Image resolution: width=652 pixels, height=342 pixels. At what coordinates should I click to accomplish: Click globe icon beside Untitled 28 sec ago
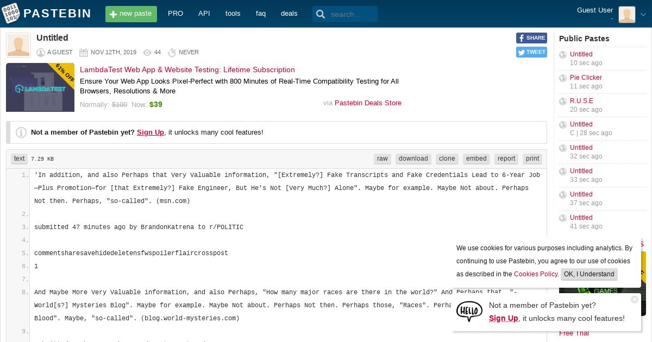pyautogui.click(x=563, y=125)
